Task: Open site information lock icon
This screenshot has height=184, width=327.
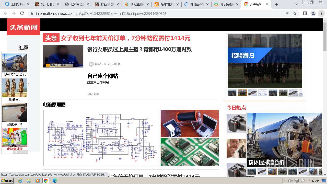Action: click(32, 13)
